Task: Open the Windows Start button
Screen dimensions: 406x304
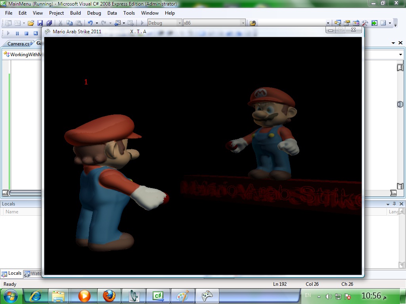Action: [10, 296]
